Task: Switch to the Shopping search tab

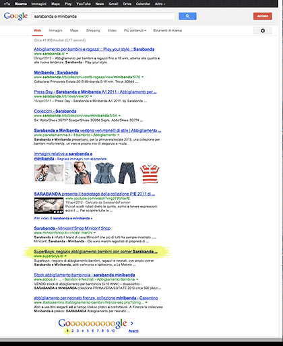Action: tap(93, 30)
